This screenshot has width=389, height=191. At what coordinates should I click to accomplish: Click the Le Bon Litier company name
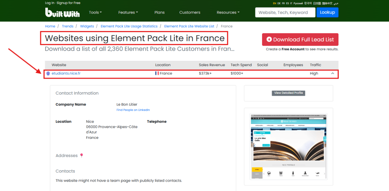(x=127, y=104)
